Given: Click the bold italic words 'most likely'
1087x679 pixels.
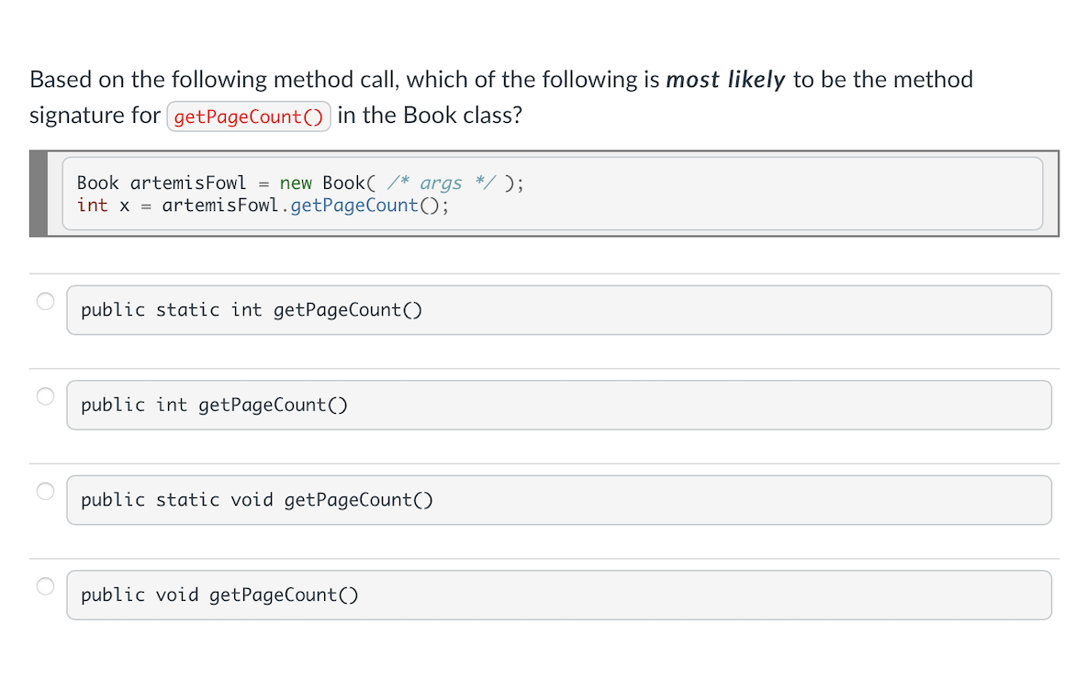Looking at the screenshot, I should tap(725, 80).
